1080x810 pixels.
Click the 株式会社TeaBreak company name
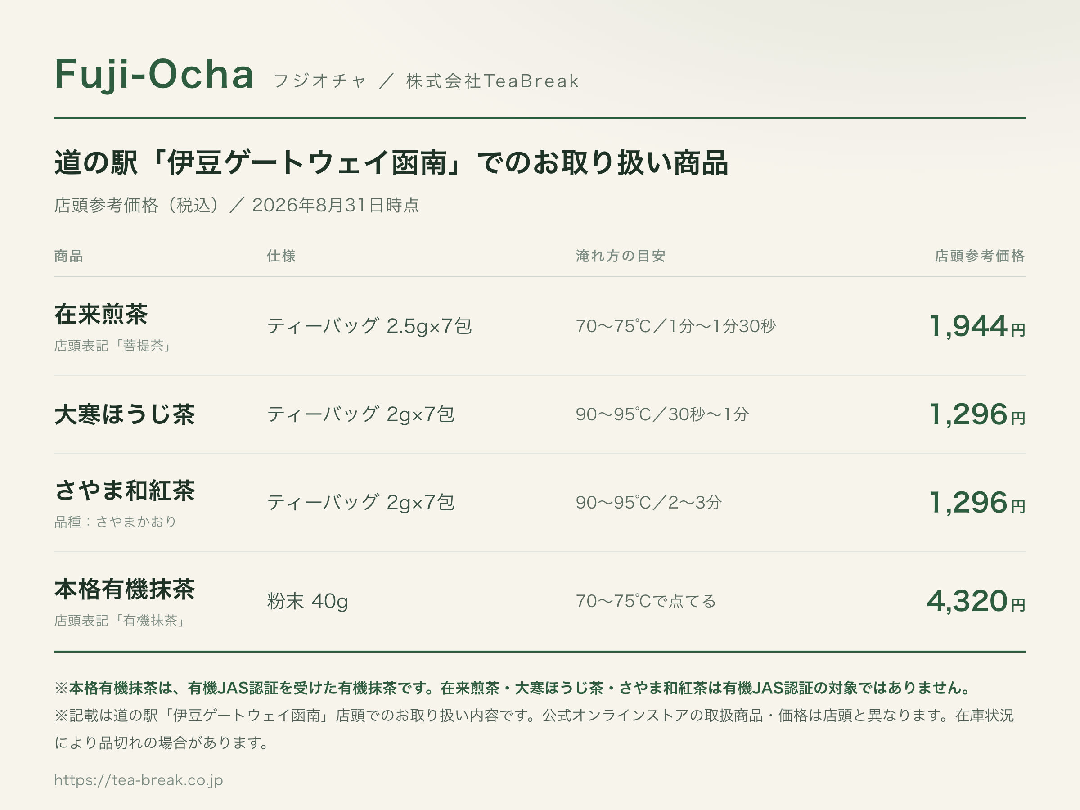click(493, 81)
